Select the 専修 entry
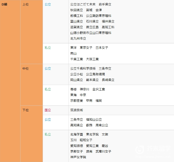174x162 pixels. point(74,89)
